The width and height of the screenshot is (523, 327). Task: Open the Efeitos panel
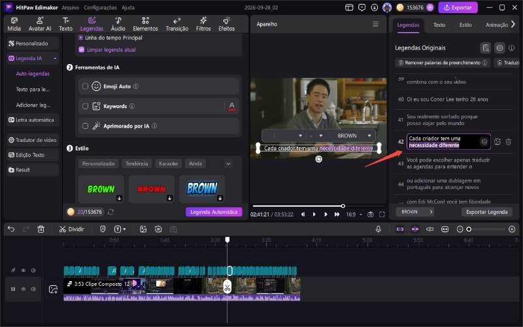pos(226,24)
